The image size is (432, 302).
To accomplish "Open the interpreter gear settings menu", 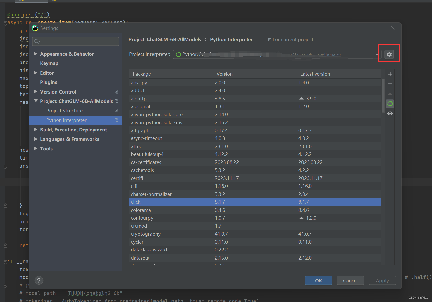I will click(389, 54).
